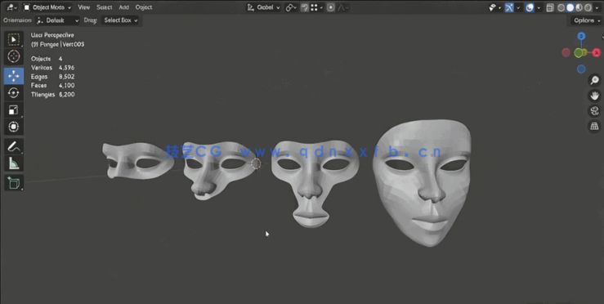The image size is (604, 304).
Task: Toggle viewport overlays
Action: click(530, 7)
